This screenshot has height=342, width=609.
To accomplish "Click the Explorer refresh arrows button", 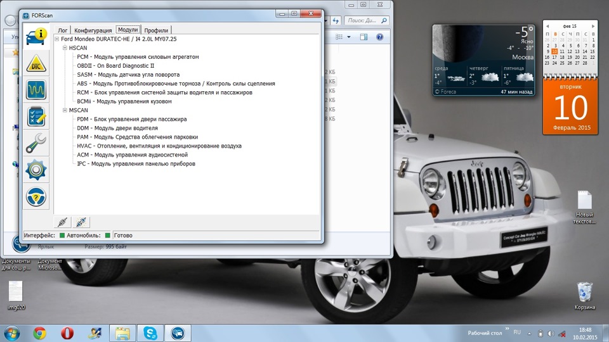I will (x=336, y=20).
